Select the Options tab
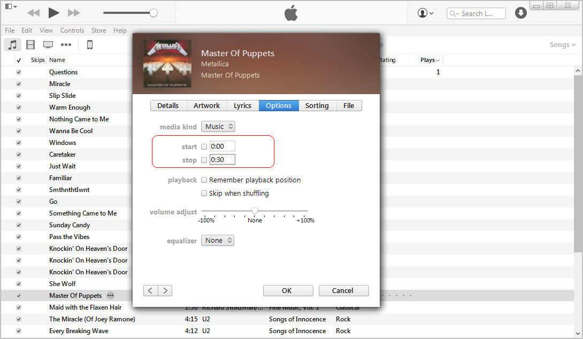 pos(279,105)
